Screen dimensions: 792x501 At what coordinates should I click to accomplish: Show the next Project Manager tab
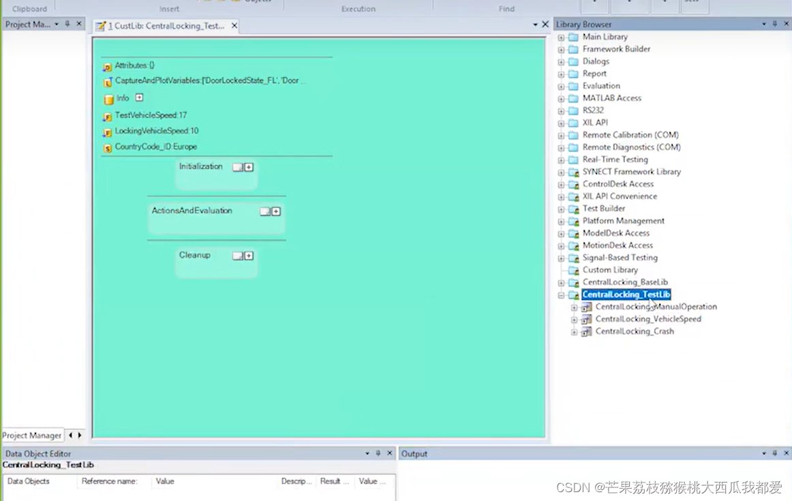pos(79,435)
